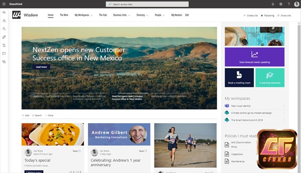Click Search below the hero banner
The image size is (301, 173).
(37, 116)
